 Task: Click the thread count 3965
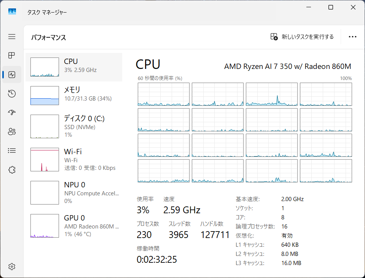pos(178,235)
